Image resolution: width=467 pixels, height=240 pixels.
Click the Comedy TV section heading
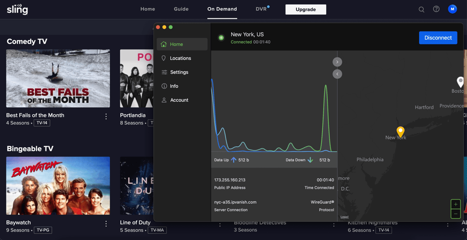(x=27, y=41)
